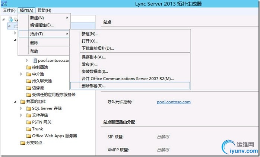Click the 受信任的应用程序服务器 folder icon
The width and height of the screenshot is (260, 157).
pyautogui.click(x=29, y=95)
